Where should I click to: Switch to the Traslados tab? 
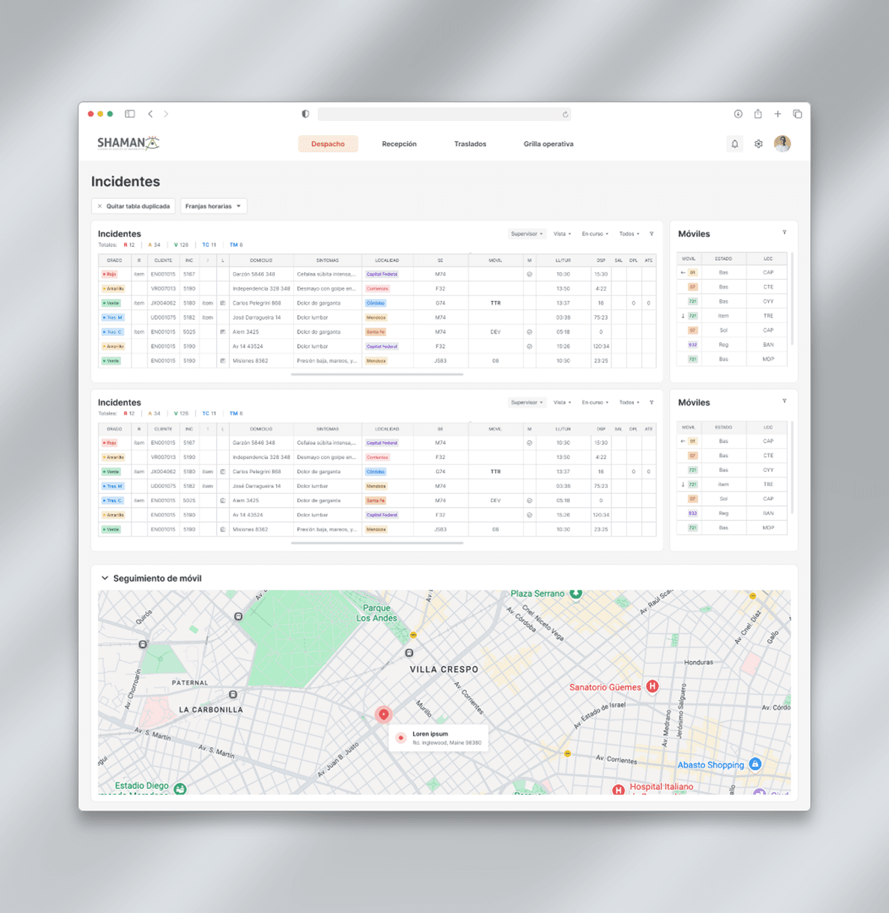tap(470, 144)
